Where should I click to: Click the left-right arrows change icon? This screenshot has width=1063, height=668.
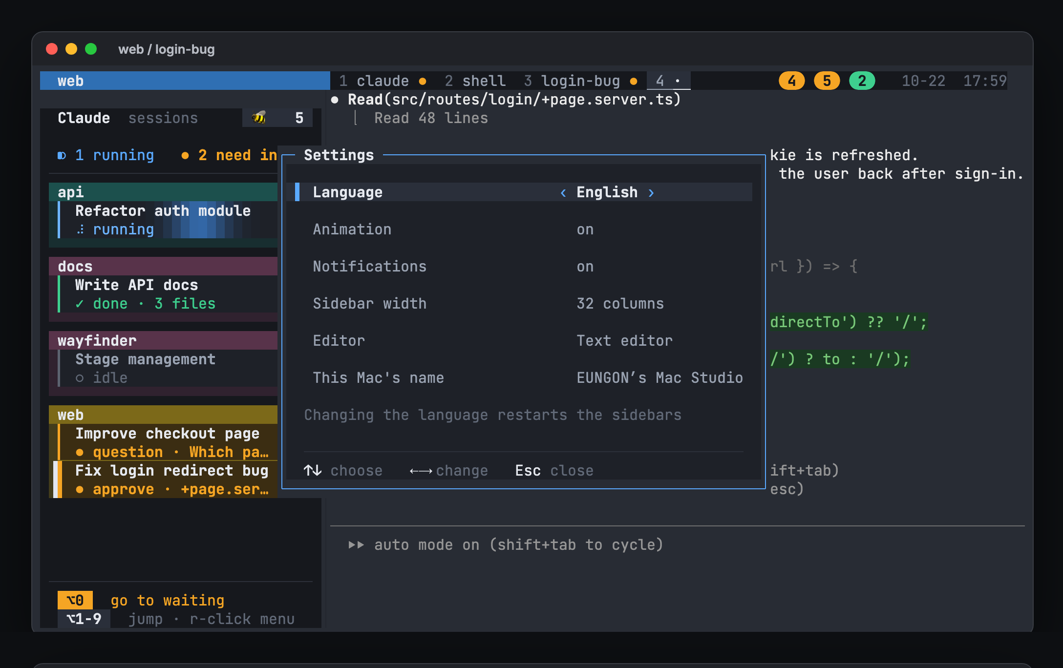[421, 471]
